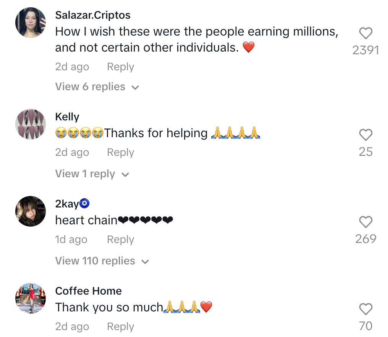Expand View 1 reply under Kelly
Viewport: 388px width, 337px height.
pyautogui.click(x=92, y=174)
